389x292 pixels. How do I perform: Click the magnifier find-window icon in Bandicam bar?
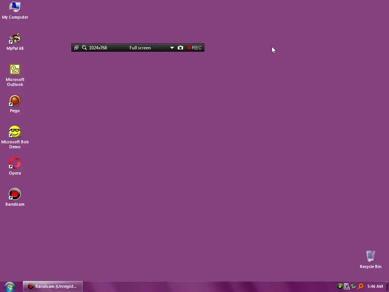click(84, 48)
